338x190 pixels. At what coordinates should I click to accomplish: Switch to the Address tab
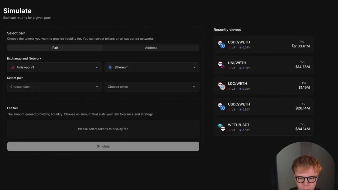click(151, 48)
